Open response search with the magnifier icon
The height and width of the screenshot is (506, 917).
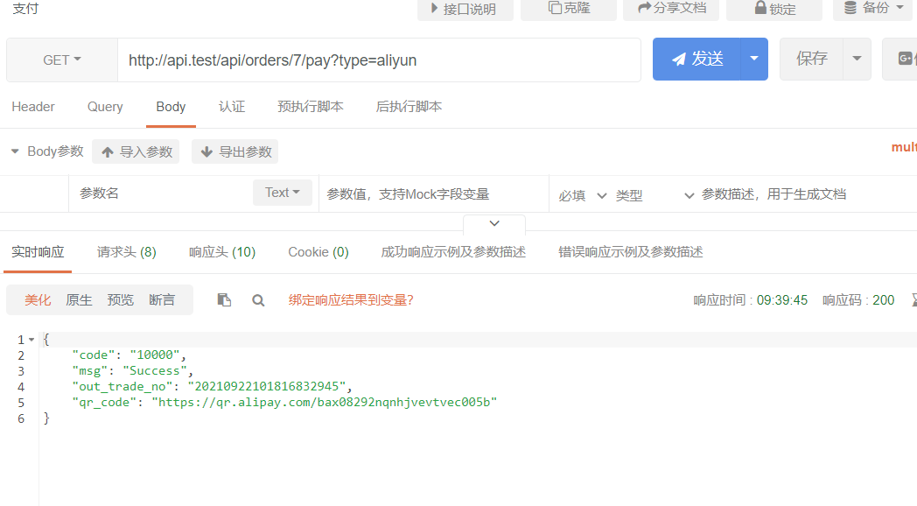pos(258,299)
